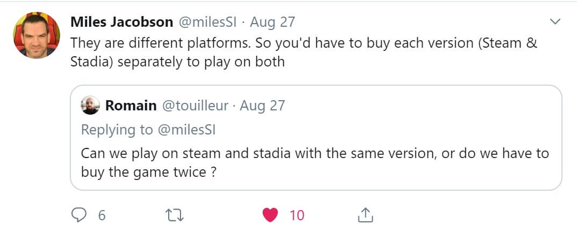Open the tweet options chevron menu
The image size is (577, 232).
(555, 22)
